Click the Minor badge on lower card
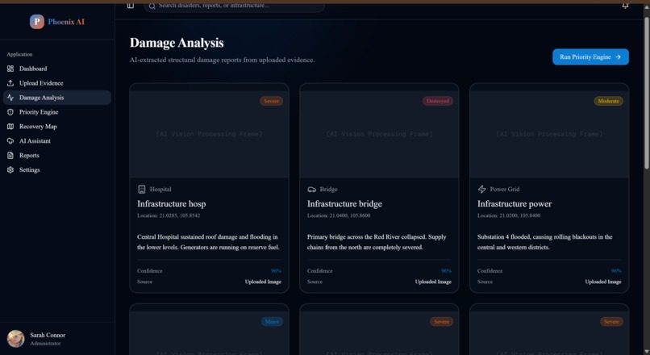This screenshot has height=355, width=650. pyautogui.click(x=272, y=321)
